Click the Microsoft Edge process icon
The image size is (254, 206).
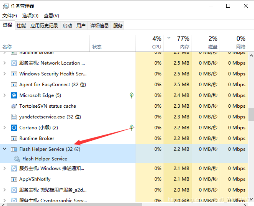(x=14, y=95)
